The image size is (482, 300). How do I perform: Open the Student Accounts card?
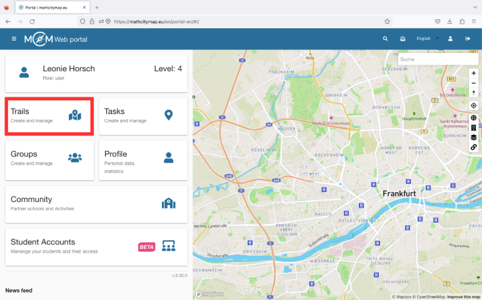point(96,246)
